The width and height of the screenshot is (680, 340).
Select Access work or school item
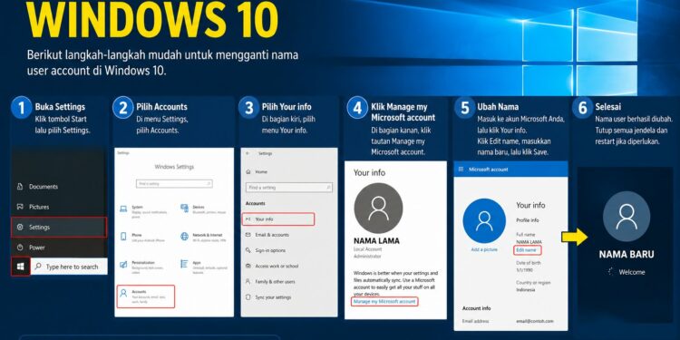272,267
